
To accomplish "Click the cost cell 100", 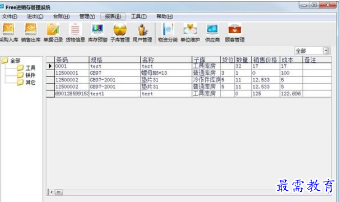I will click(x=291, y=73).
